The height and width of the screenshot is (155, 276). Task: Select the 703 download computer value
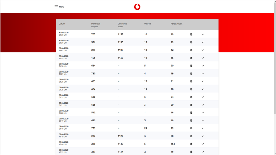click(x=93, y=34)
